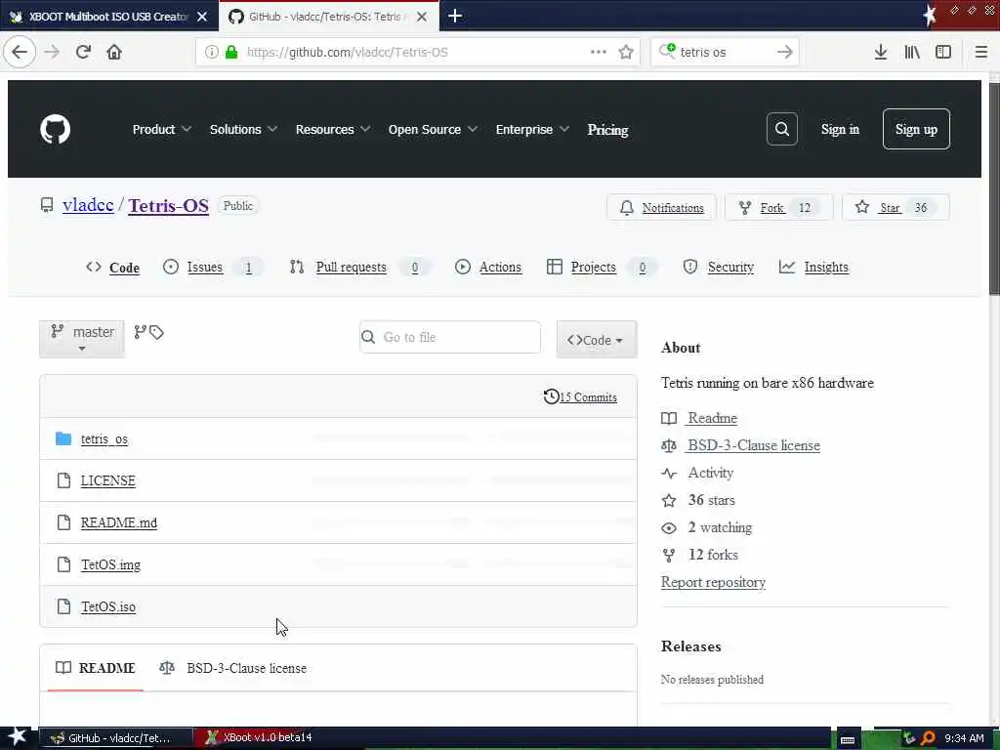Go back with browser back arrow
Image resolution: width=1000 pixels, height=750 pixels.
tap(20, 53)
